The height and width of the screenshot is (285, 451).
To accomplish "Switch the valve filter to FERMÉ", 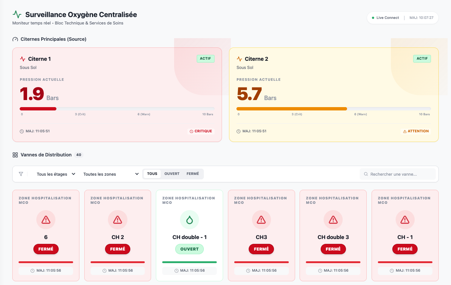I will click(193, 174).
